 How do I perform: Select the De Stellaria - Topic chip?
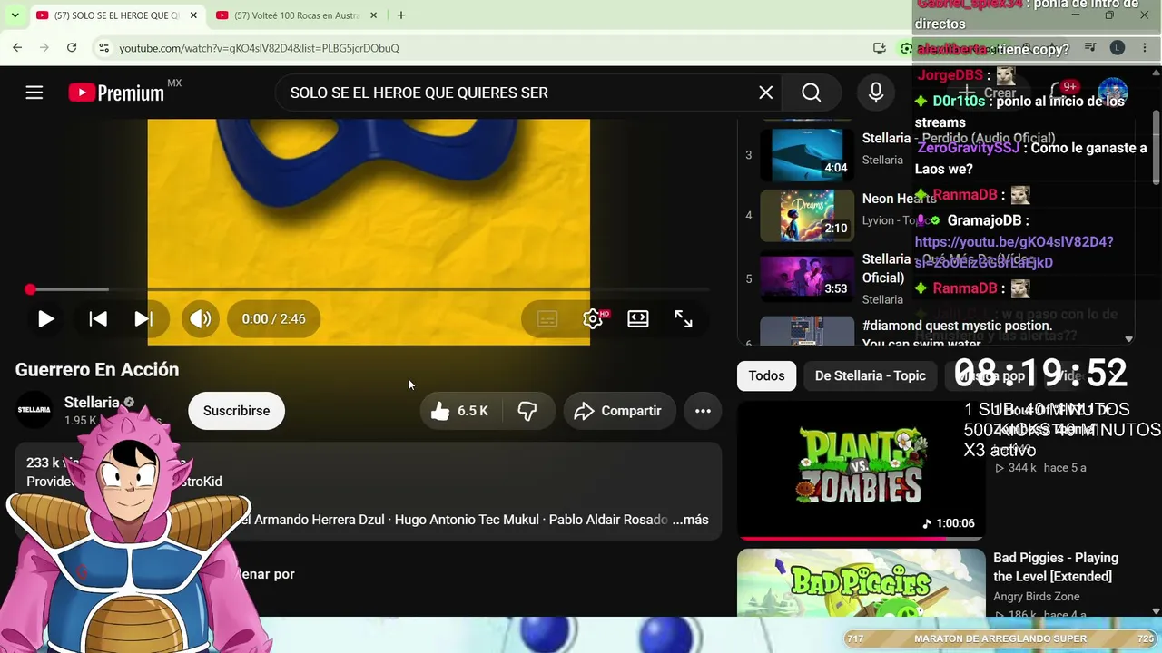click(x=870, y=375)
